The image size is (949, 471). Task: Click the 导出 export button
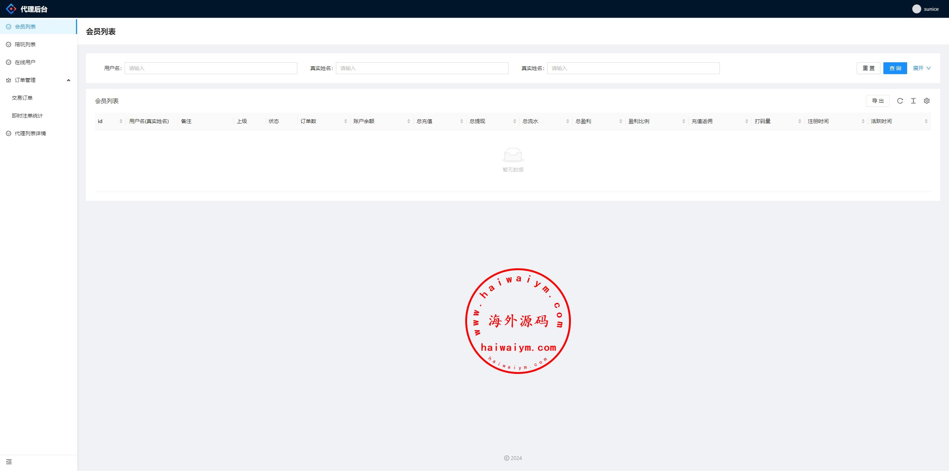(x=877, y=101)
